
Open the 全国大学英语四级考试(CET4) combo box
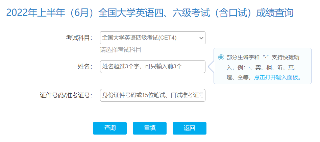click(149, 38)
